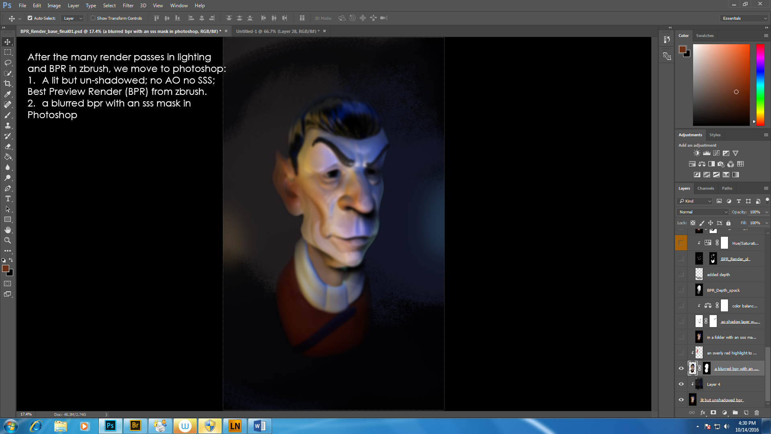Choose the Hand tool
Image resolution: width=771 pixels, height=434 pixels.
(x=8, y=230)
